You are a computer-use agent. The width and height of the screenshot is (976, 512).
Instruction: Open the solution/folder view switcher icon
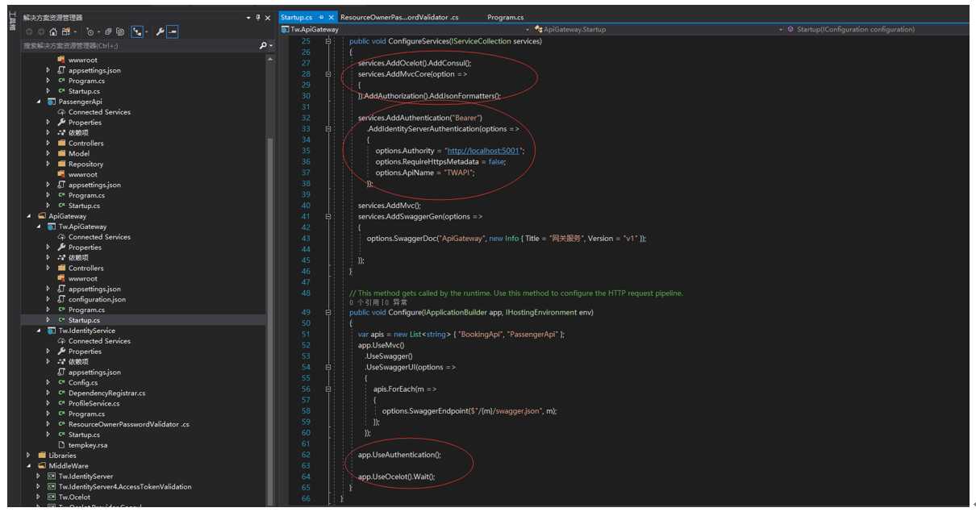pos(65,31)
